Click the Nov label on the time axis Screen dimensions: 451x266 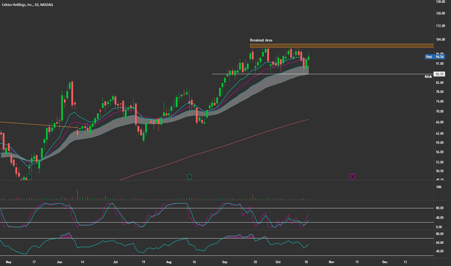[x=331, y=262]
